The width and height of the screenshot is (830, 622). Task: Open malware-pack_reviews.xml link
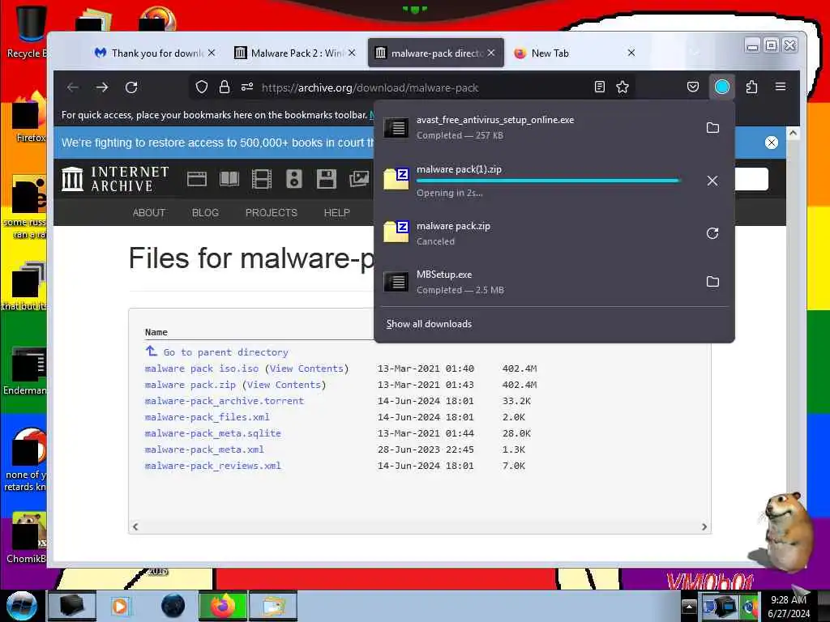(213, 466)
